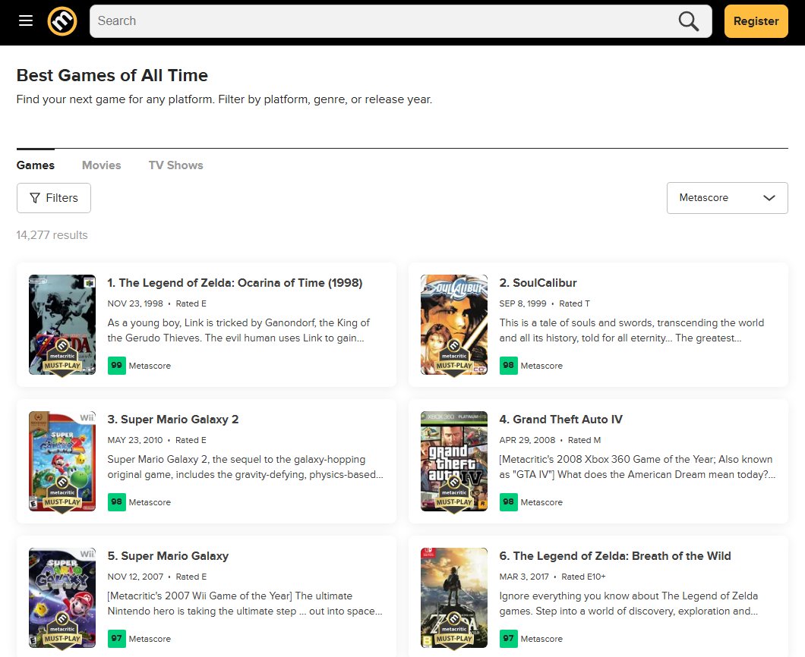Screen dimensions: 805x657
Task: Click the 'APR 29, 2008' release date
Action: point(527,440)
